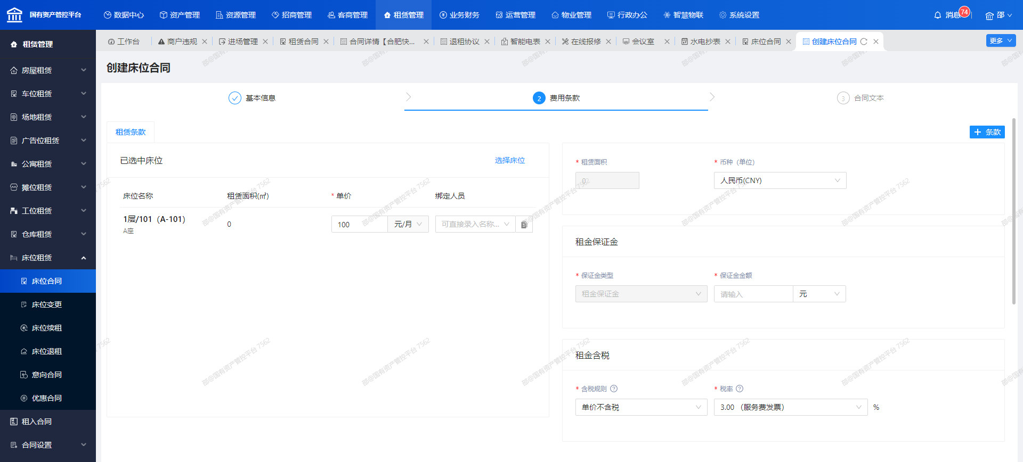Add a new 条款 with plus button
The width and height of the screenshot is (1023, 462).
(987, 132)
